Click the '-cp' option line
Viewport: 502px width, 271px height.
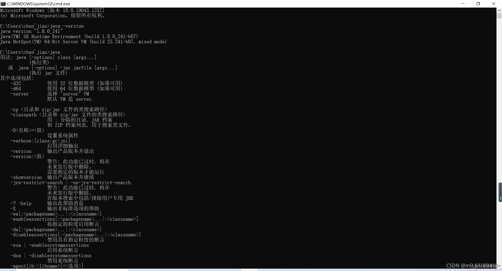[x=59, y=110]
